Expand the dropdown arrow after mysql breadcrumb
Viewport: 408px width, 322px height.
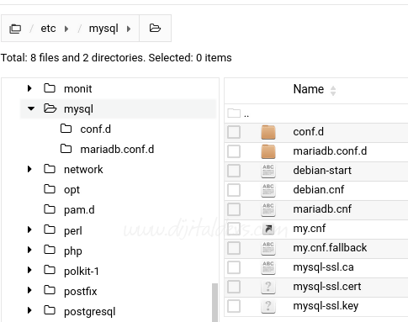pos(129,29)
